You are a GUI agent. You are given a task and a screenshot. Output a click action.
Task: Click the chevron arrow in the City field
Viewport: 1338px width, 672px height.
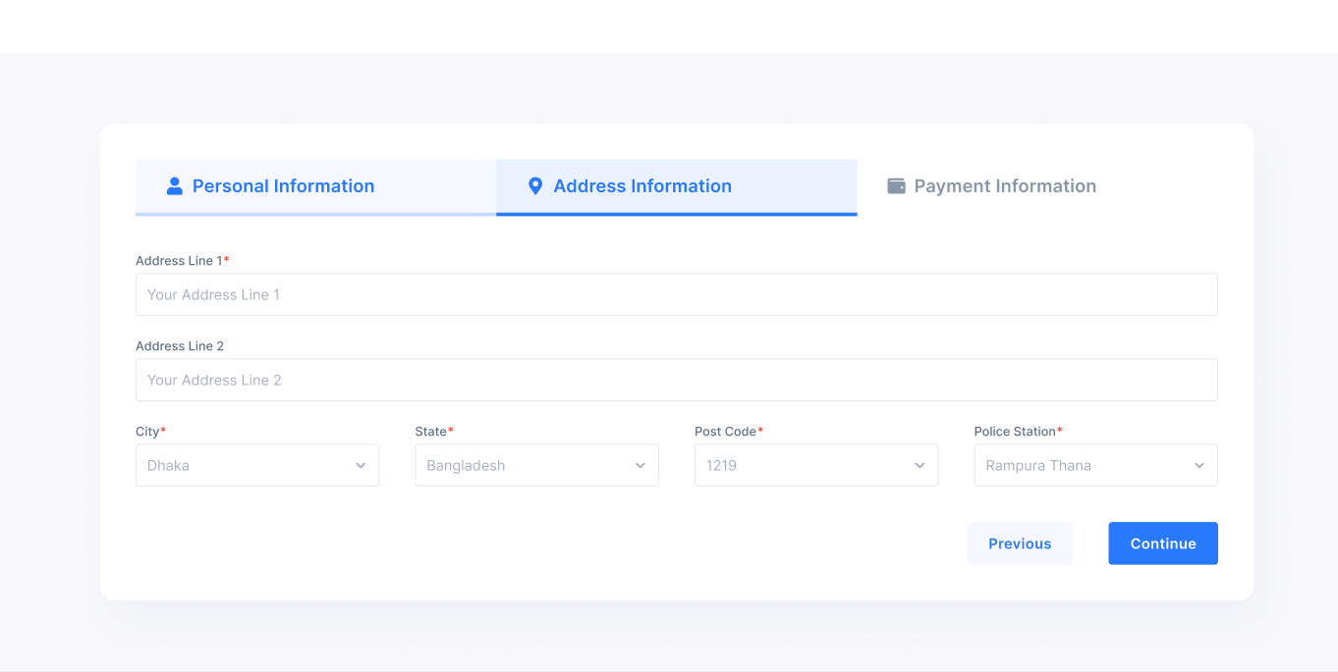pos(361,466)
